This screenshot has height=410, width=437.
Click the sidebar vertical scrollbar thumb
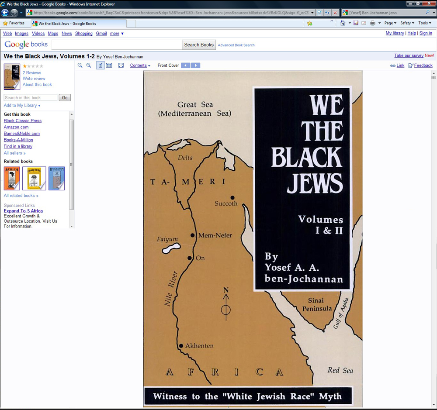(x=71, y=164)
